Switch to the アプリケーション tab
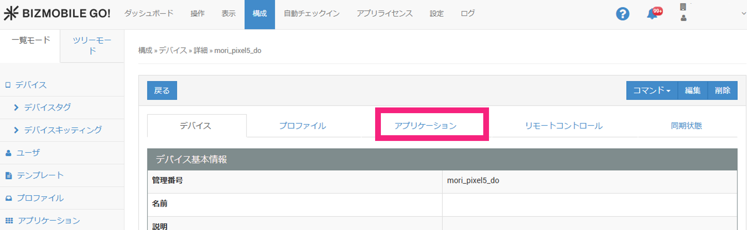 [x=425, y=125]
